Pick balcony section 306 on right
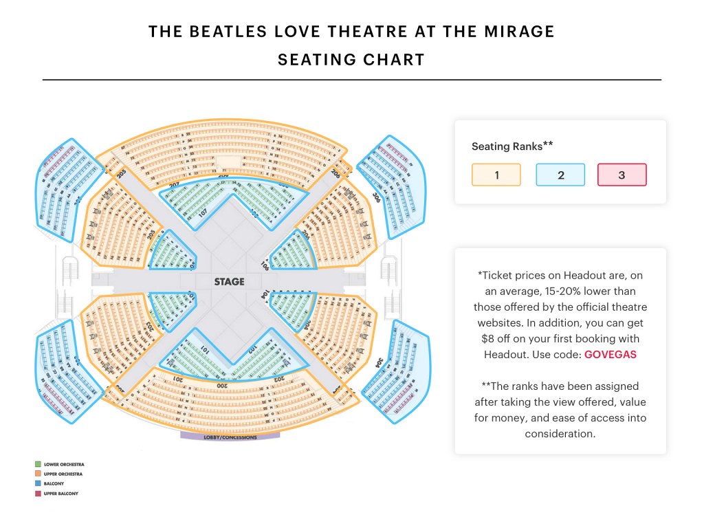The image size is (704, 528). tap(376, 197)
